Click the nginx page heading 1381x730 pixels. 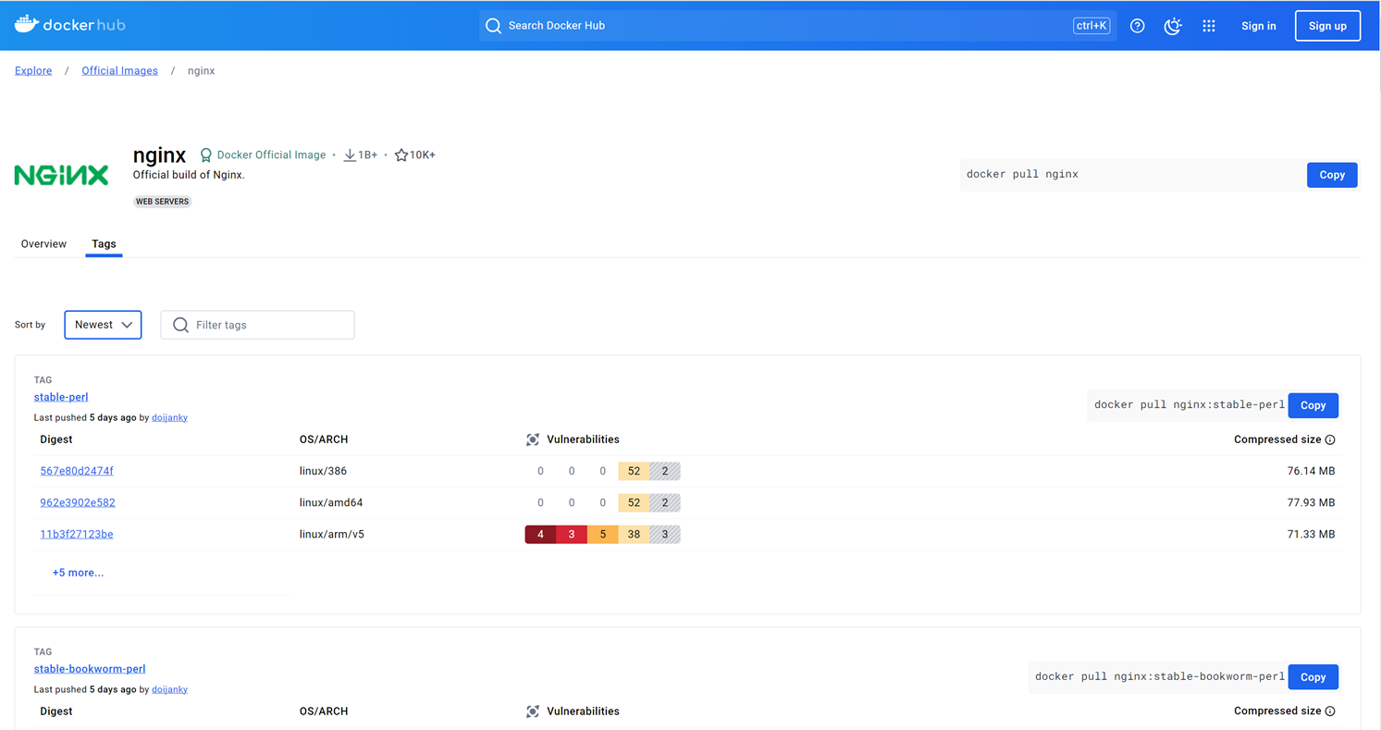(160, 155)
